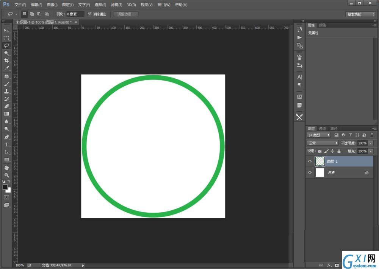Select the Healing Brush tool
This screenshot has height=269, width=379.
[x=6, y=76]
